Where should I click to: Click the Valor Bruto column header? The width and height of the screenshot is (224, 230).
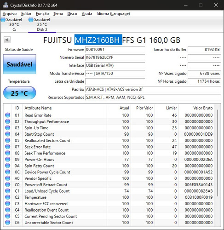[196, 108]
